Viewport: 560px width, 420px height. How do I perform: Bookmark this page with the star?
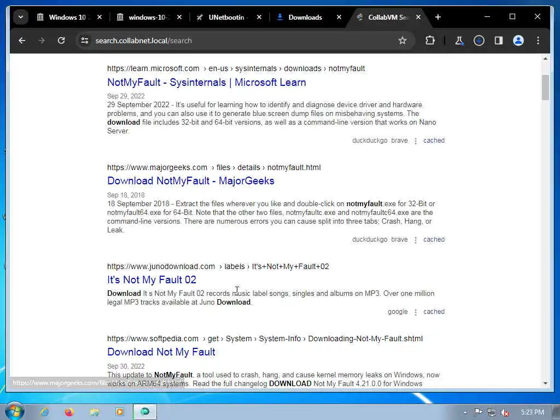click(x=402, y=40)
